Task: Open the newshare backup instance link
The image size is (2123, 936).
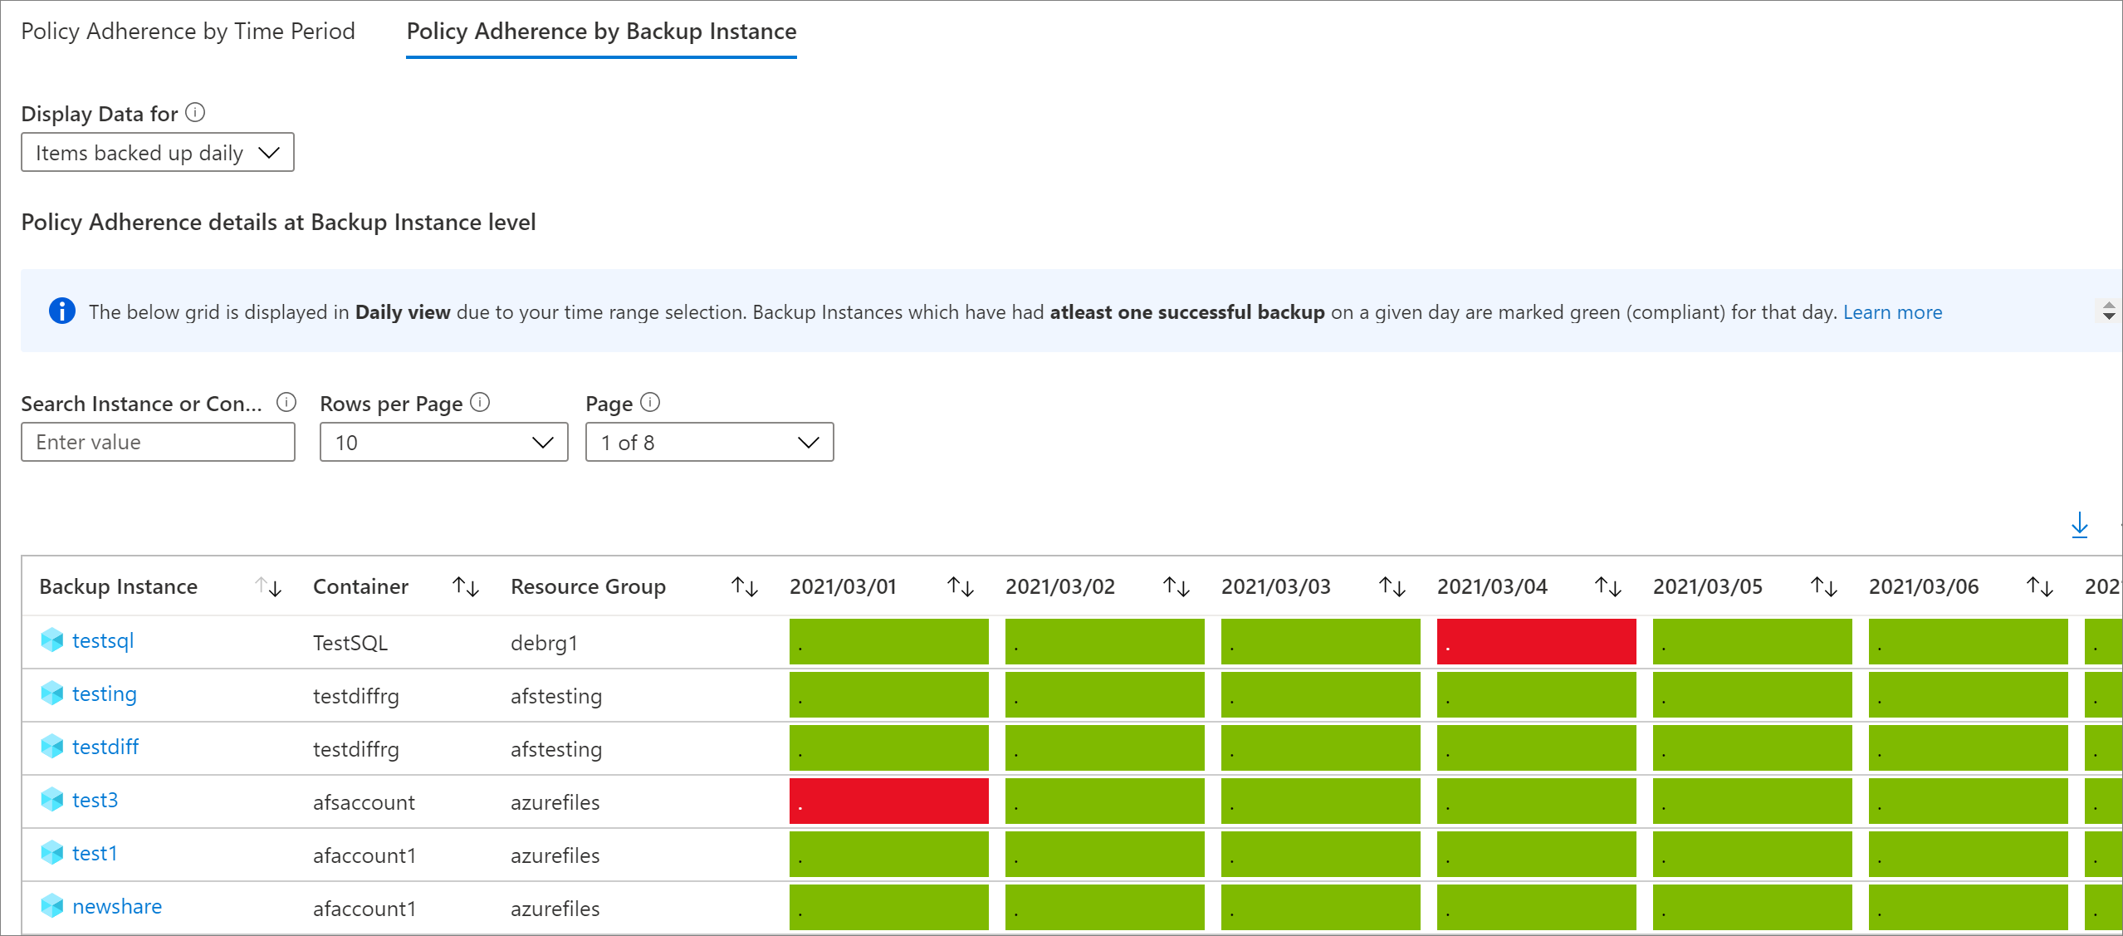Action: click(x=116, y=906)
